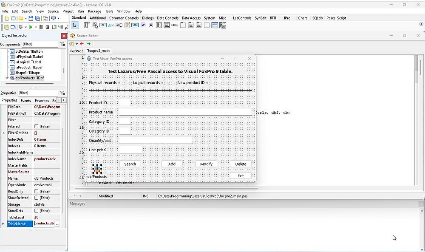
Task: Toggle form/unit view toolbar icon
Action: pos(46,18)
